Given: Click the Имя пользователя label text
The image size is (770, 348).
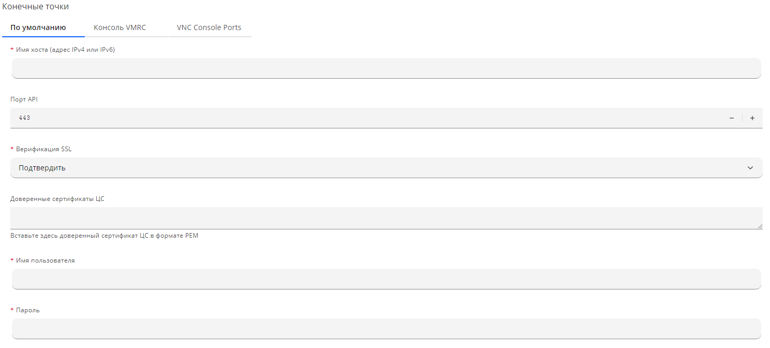Looking at the screenshot, I should tap(46, 260).
